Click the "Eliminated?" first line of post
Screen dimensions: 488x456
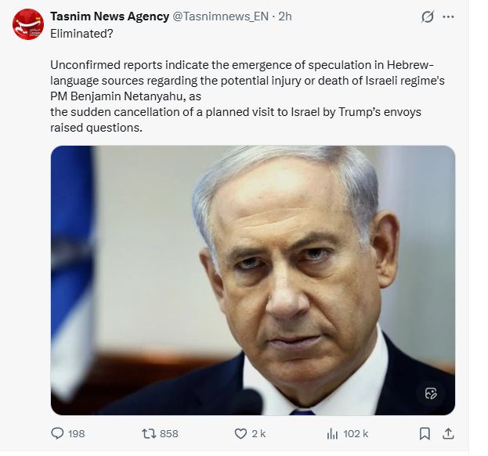(x=81, y=34)
